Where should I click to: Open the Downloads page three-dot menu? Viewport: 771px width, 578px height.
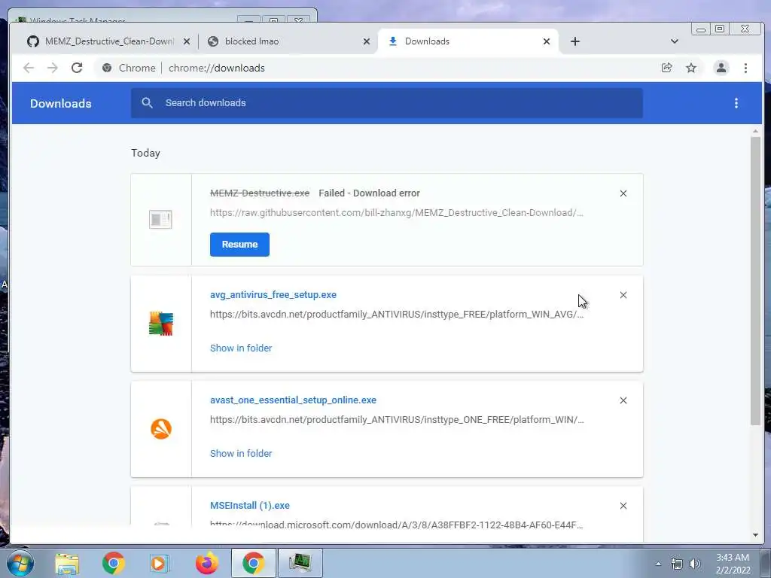tap(736, 102)
